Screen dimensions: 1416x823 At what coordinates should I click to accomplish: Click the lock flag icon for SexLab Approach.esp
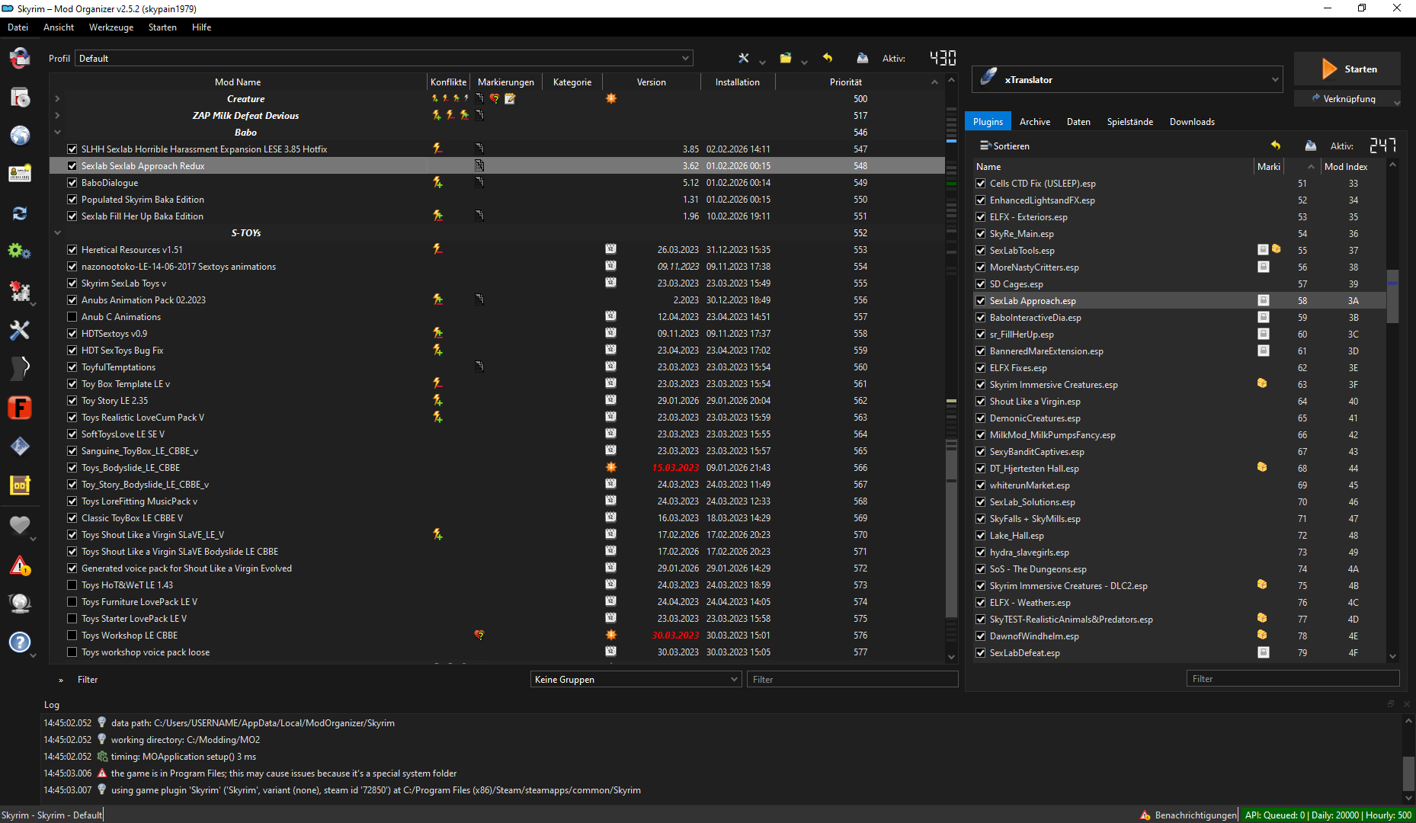coord(1264,301)
